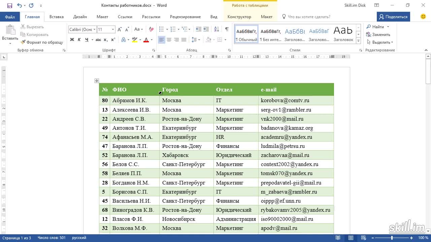Apply superscript formatting
The width and height of the screenshot is (431, 242).
(x=113, y=40)
